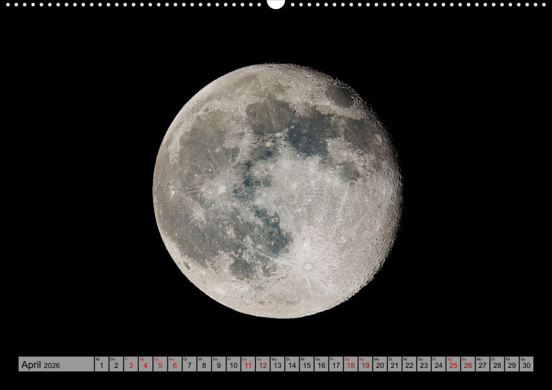The width and height of the screenshot is (552, 390).
Task: Select the last day, April 30
Action: [526, 364]
